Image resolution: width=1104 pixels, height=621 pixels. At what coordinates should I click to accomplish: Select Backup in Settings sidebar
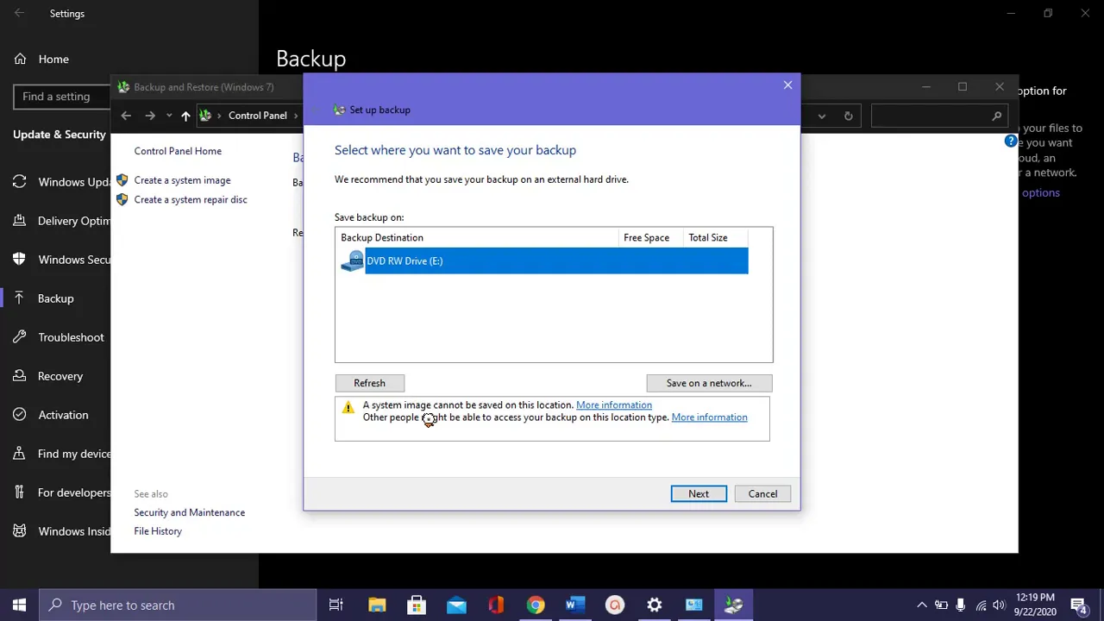55,298
